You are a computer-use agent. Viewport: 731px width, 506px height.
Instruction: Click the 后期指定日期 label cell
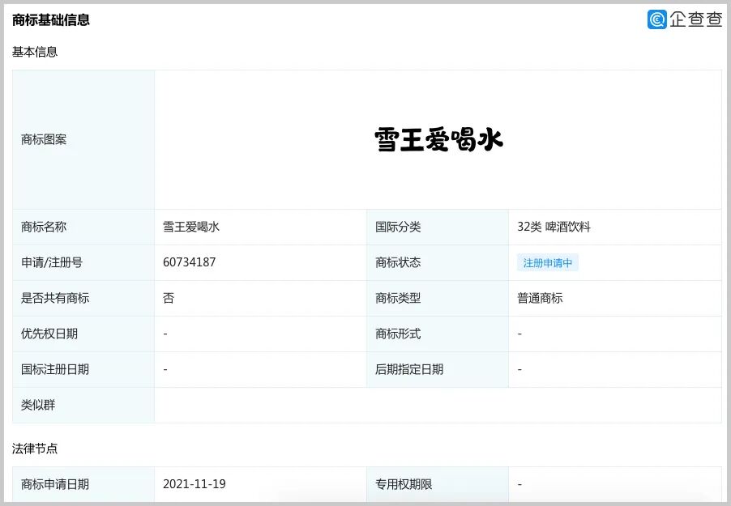click(438, 369)
